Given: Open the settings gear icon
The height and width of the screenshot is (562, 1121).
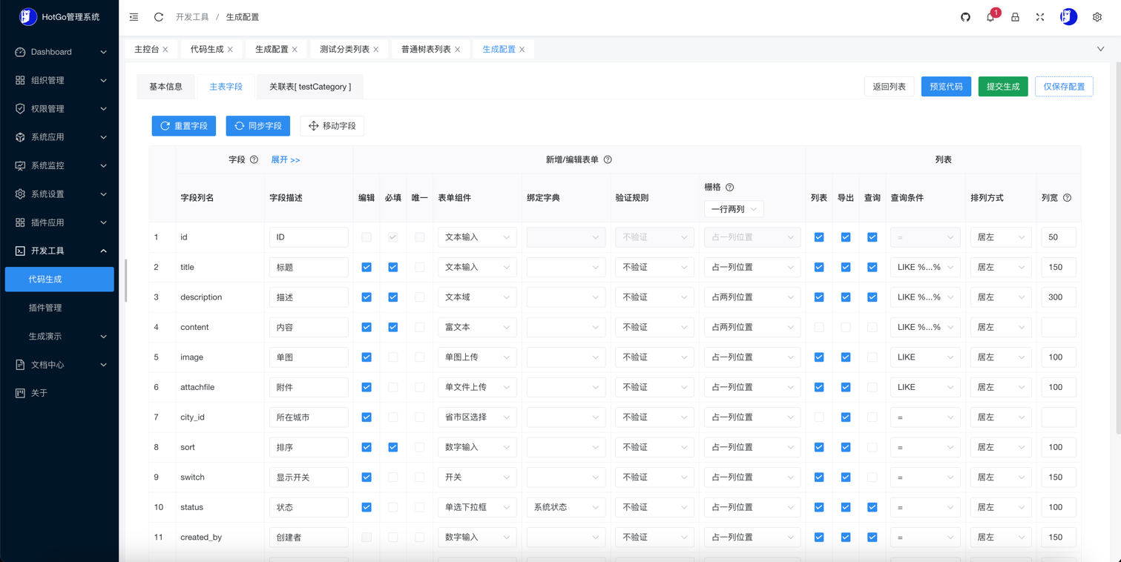Looking at the screenshot, I should 1097,17.
